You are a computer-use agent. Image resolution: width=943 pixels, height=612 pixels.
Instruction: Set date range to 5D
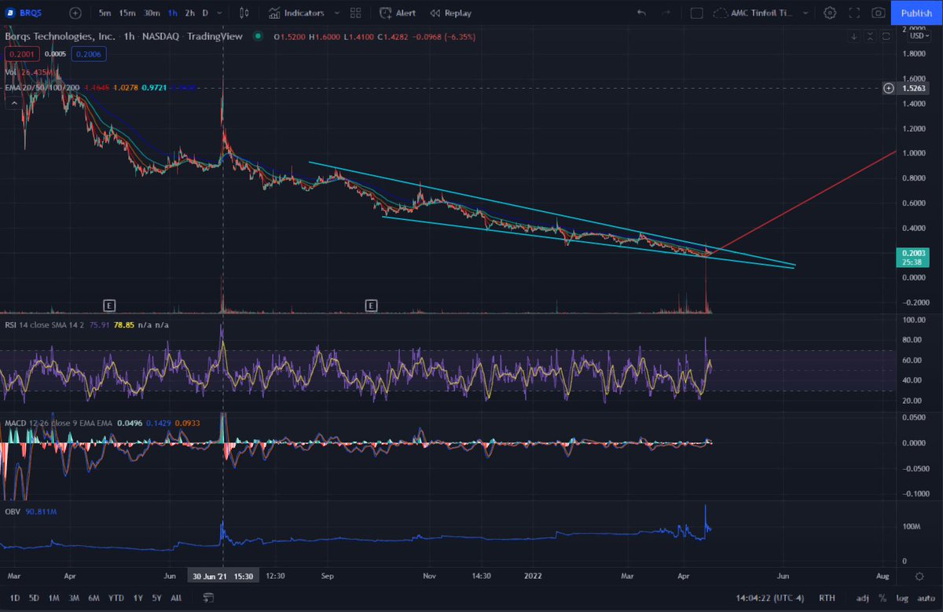(34, 598)
